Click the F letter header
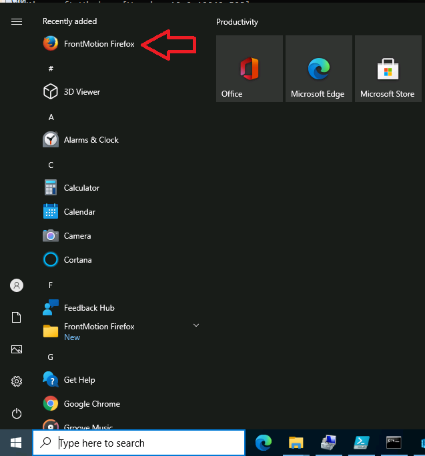Image resolution: width=425 pixels, height=456 pixels. [x=51, y=285]
